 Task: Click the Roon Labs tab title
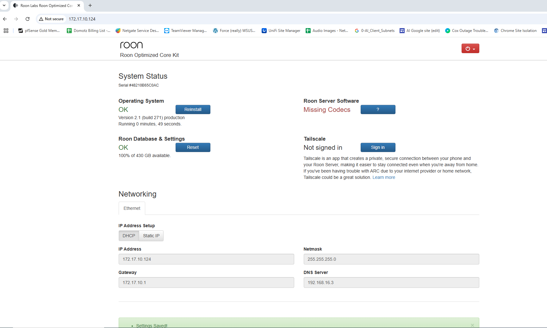coord(47,6)
